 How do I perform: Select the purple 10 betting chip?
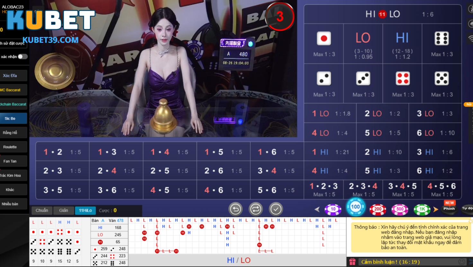point(333,209)
